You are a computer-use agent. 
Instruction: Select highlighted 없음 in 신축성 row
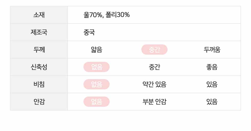(x=97, y=67)
